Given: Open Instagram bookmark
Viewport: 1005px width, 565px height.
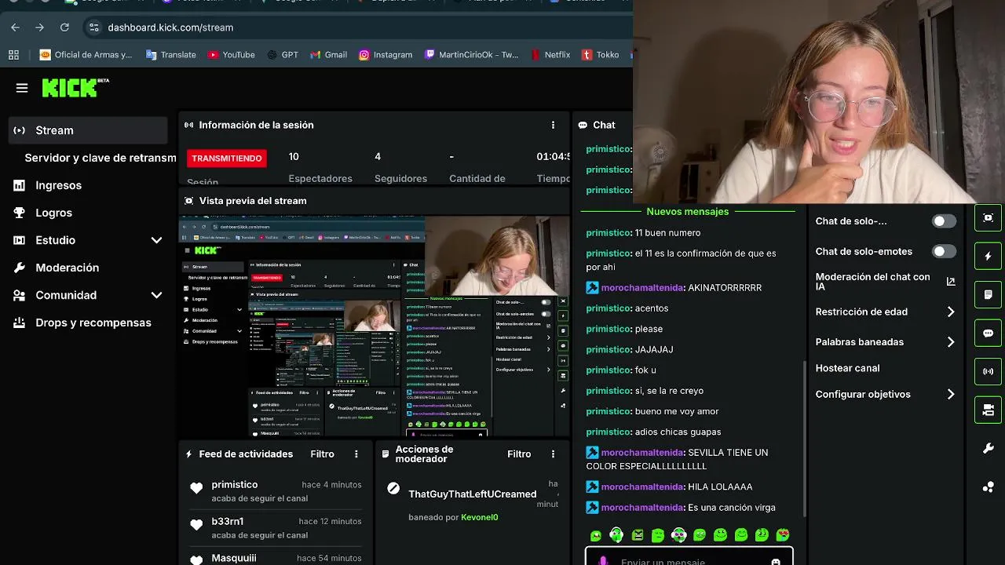Looking at the screenshot, I should 386,55.
